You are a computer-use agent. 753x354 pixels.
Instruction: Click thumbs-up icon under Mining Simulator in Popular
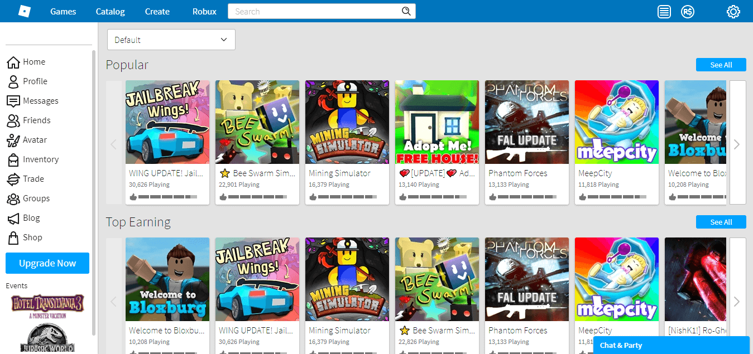pyautogui.click(x=313, y=197)
